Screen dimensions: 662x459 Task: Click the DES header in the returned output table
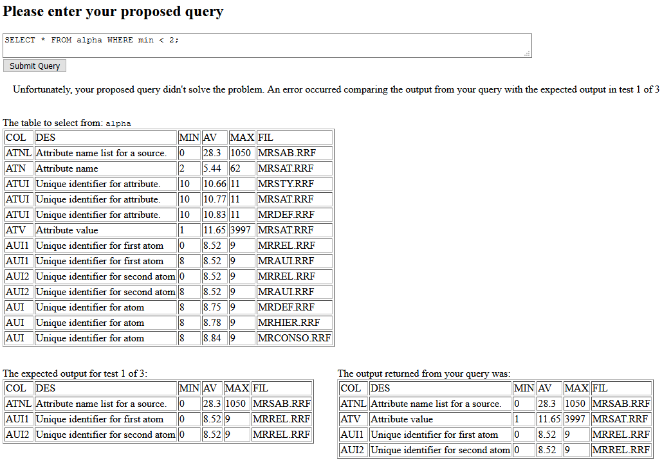click(x=440, y=388)
